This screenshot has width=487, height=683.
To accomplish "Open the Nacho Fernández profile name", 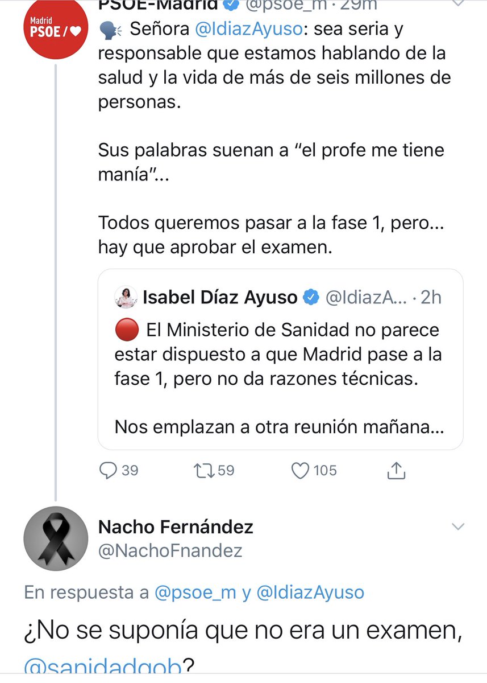I will (176, 527).
